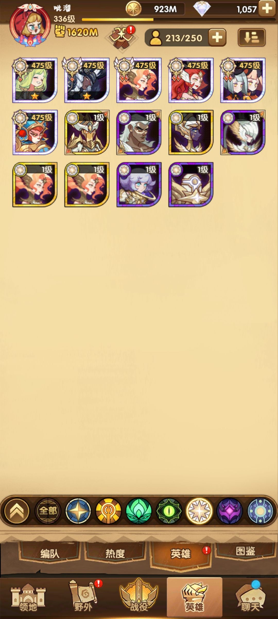The width and height of the screenshot is (278, 619).
Task: Expand hero slots with plus next to 213/250
Action: [x=217, y=38]
